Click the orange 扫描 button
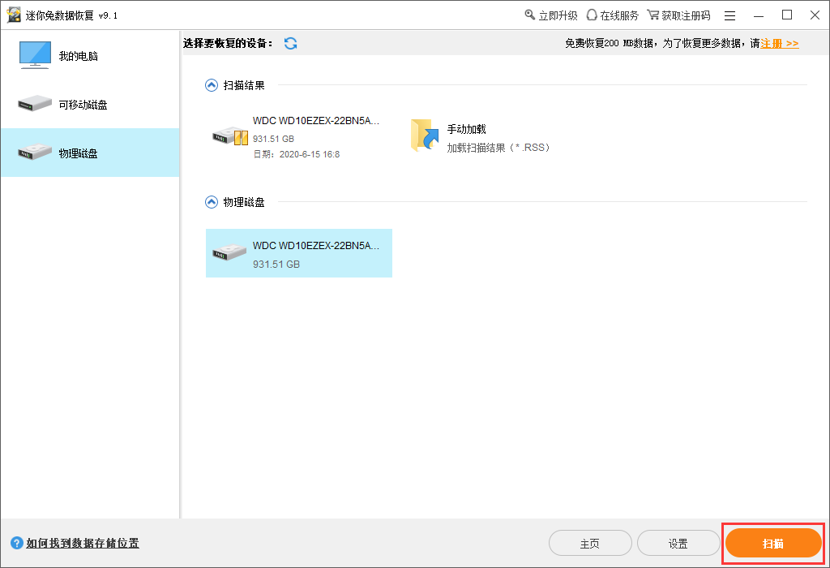This screenshot has height=568, width=830. [x=772, y=543]
